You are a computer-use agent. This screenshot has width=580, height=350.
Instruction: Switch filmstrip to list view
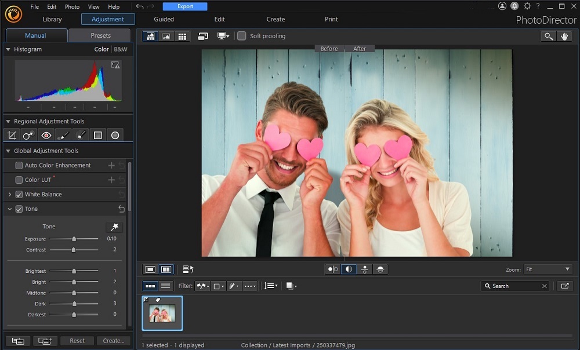[165, 286]
